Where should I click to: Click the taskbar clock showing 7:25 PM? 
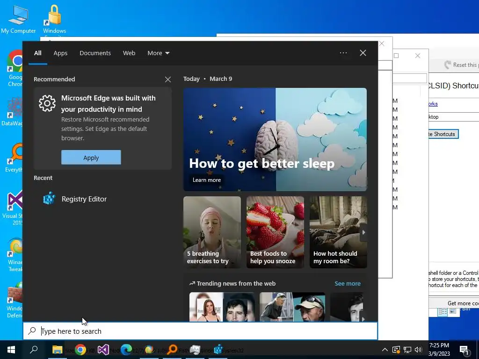click(x=439, y=350)
